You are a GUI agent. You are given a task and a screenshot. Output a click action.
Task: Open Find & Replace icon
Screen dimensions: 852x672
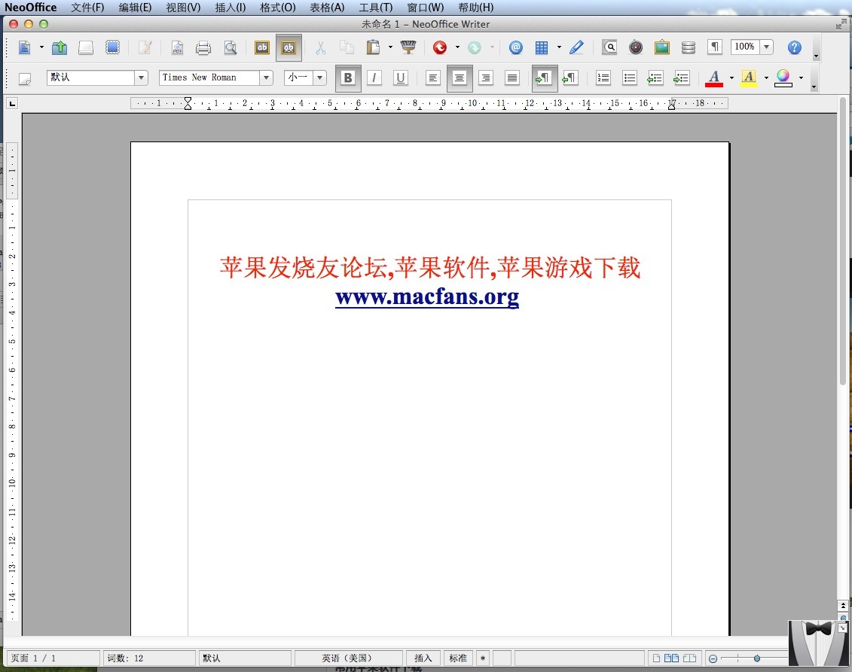(x=609, y=47)
